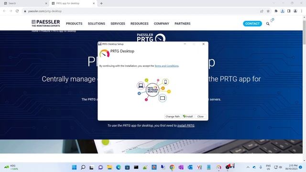
Task: Open the Extensions puzzle icon
Action: (x=276, y=11)
